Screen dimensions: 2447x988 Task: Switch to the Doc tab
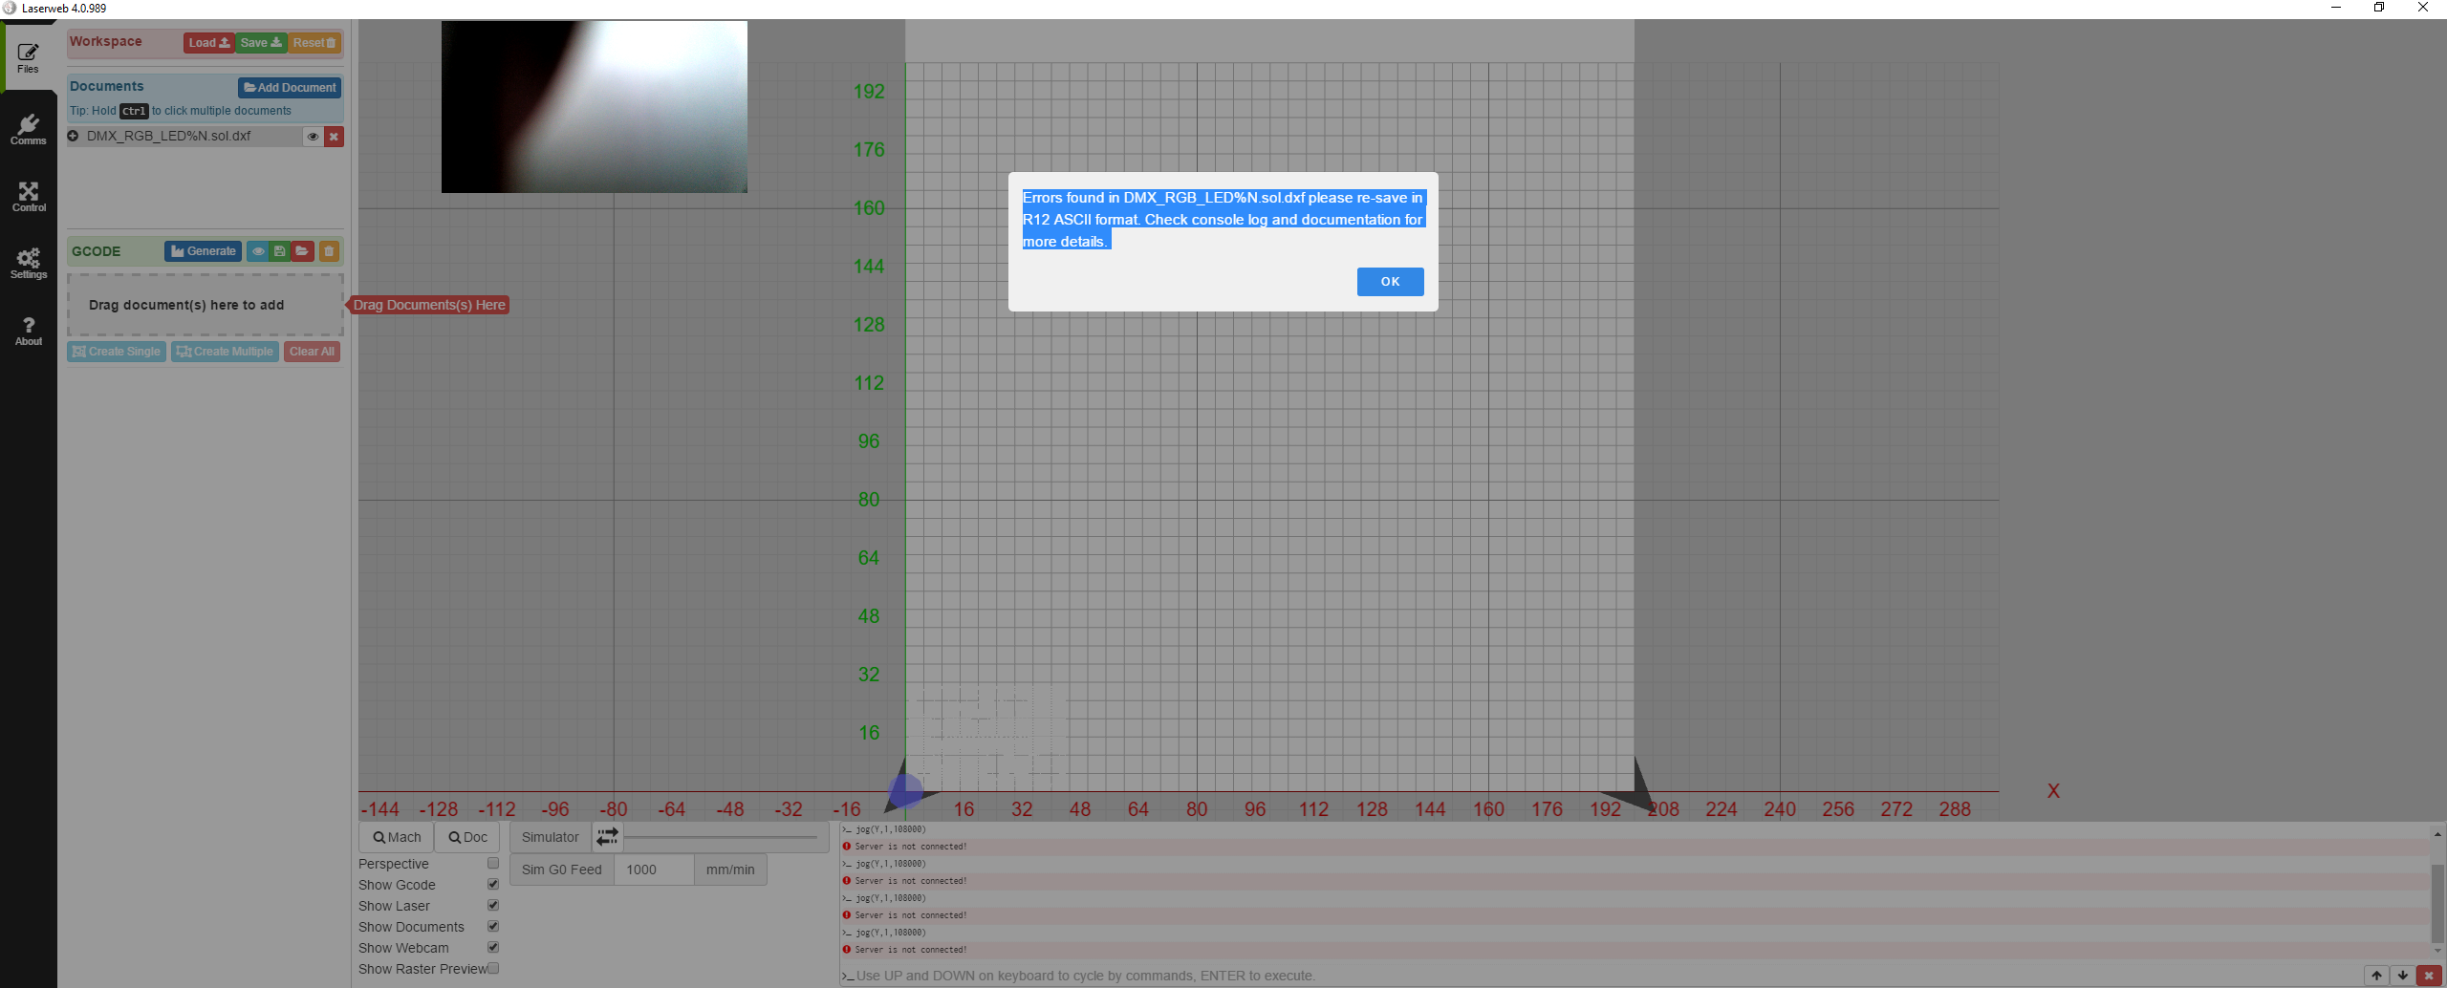pyautogui.click(x=466, y=836)
